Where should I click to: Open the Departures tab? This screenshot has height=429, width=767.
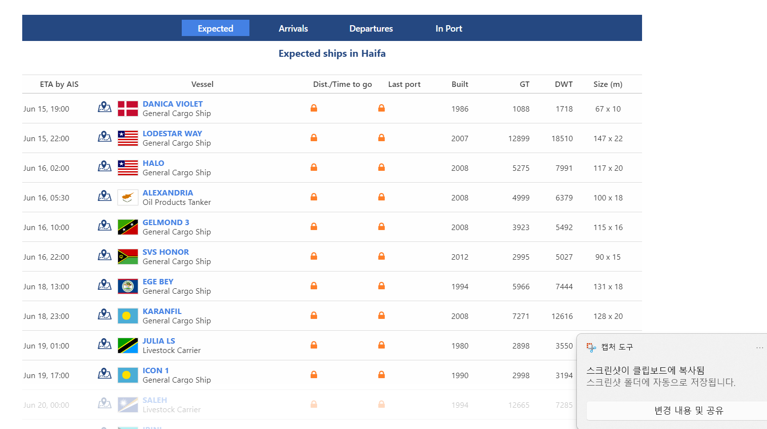coord(371,29)
